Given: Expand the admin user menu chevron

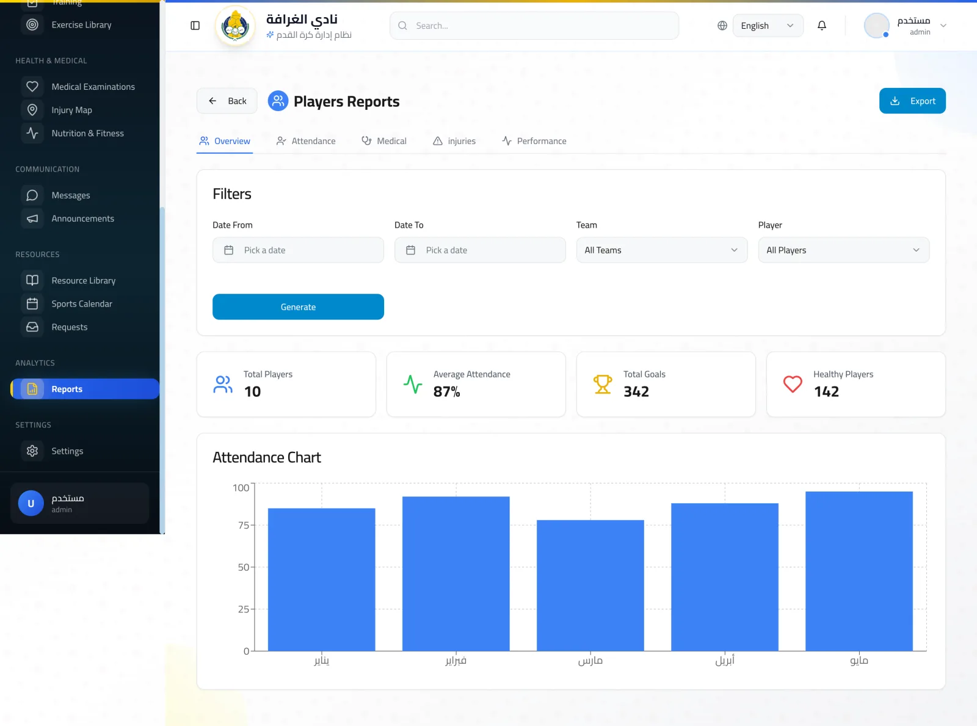Looking at the screenshot, I should coord(943,26).
